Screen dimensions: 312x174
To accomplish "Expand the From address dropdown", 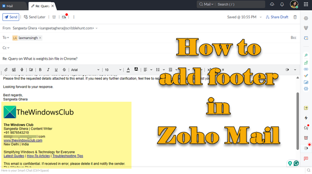I will (97, 28).
